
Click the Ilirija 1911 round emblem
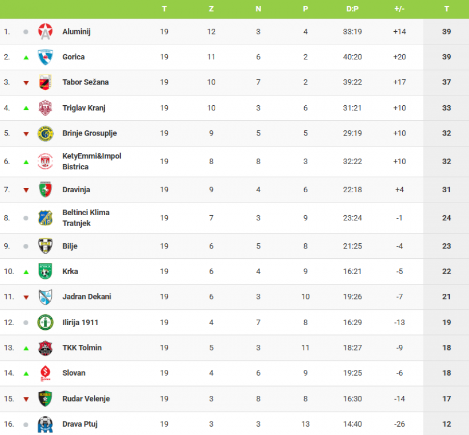(x=45, y=322)
